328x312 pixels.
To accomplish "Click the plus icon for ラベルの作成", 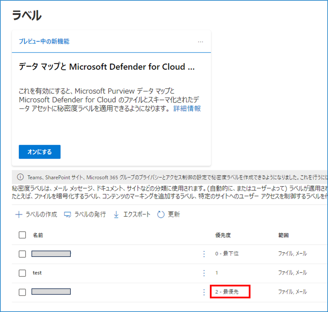I will point(19,215).
